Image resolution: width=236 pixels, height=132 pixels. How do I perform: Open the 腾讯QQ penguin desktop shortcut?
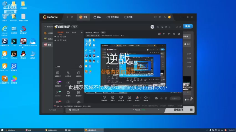(x=23, y=55)
